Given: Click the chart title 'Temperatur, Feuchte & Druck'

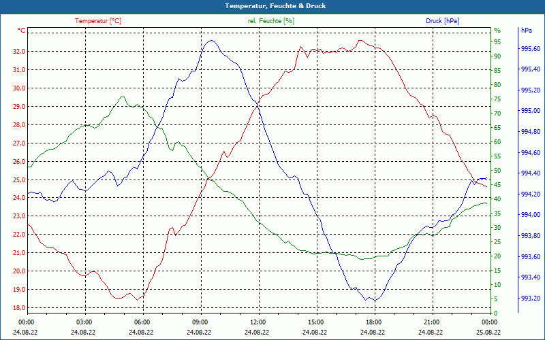Looking at the screenshot, I should click(275, 6).
